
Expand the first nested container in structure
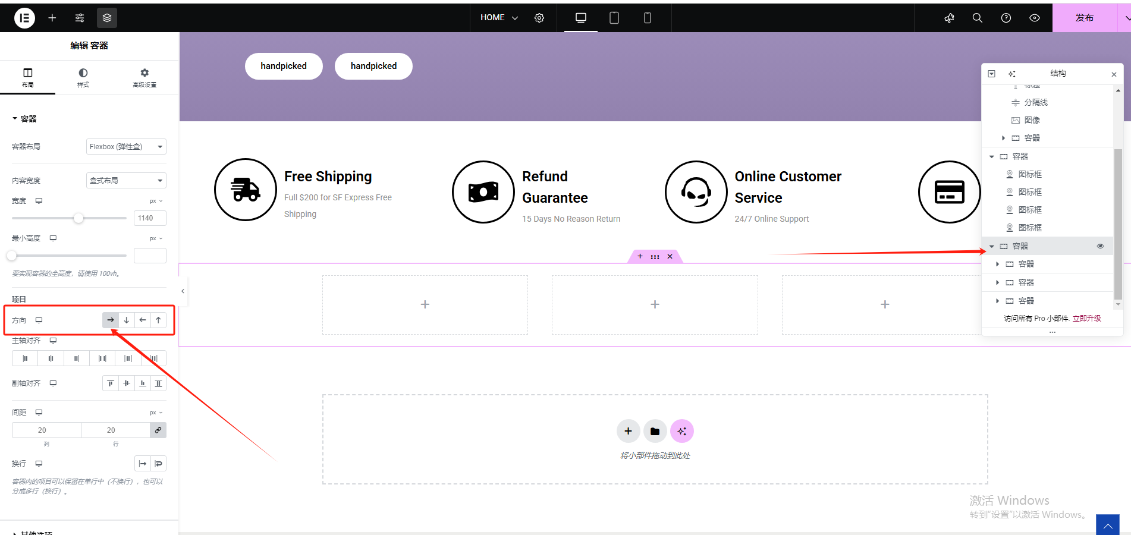pyautogui.click(x=998, y=264)
